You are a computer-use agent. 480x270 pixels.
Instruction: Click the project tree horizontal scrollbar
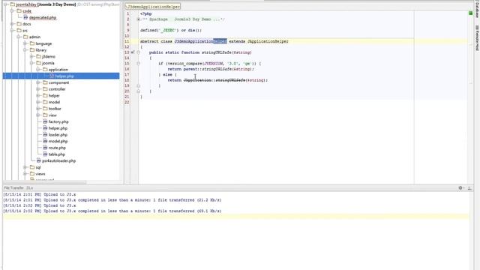(45, 182)
